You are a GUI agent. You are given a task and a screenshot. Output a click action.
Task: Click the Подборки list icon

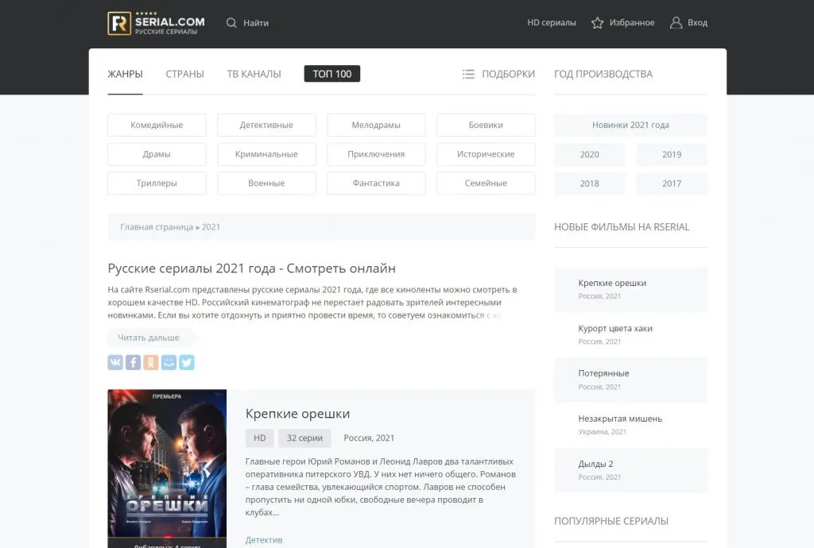[468, 74]
